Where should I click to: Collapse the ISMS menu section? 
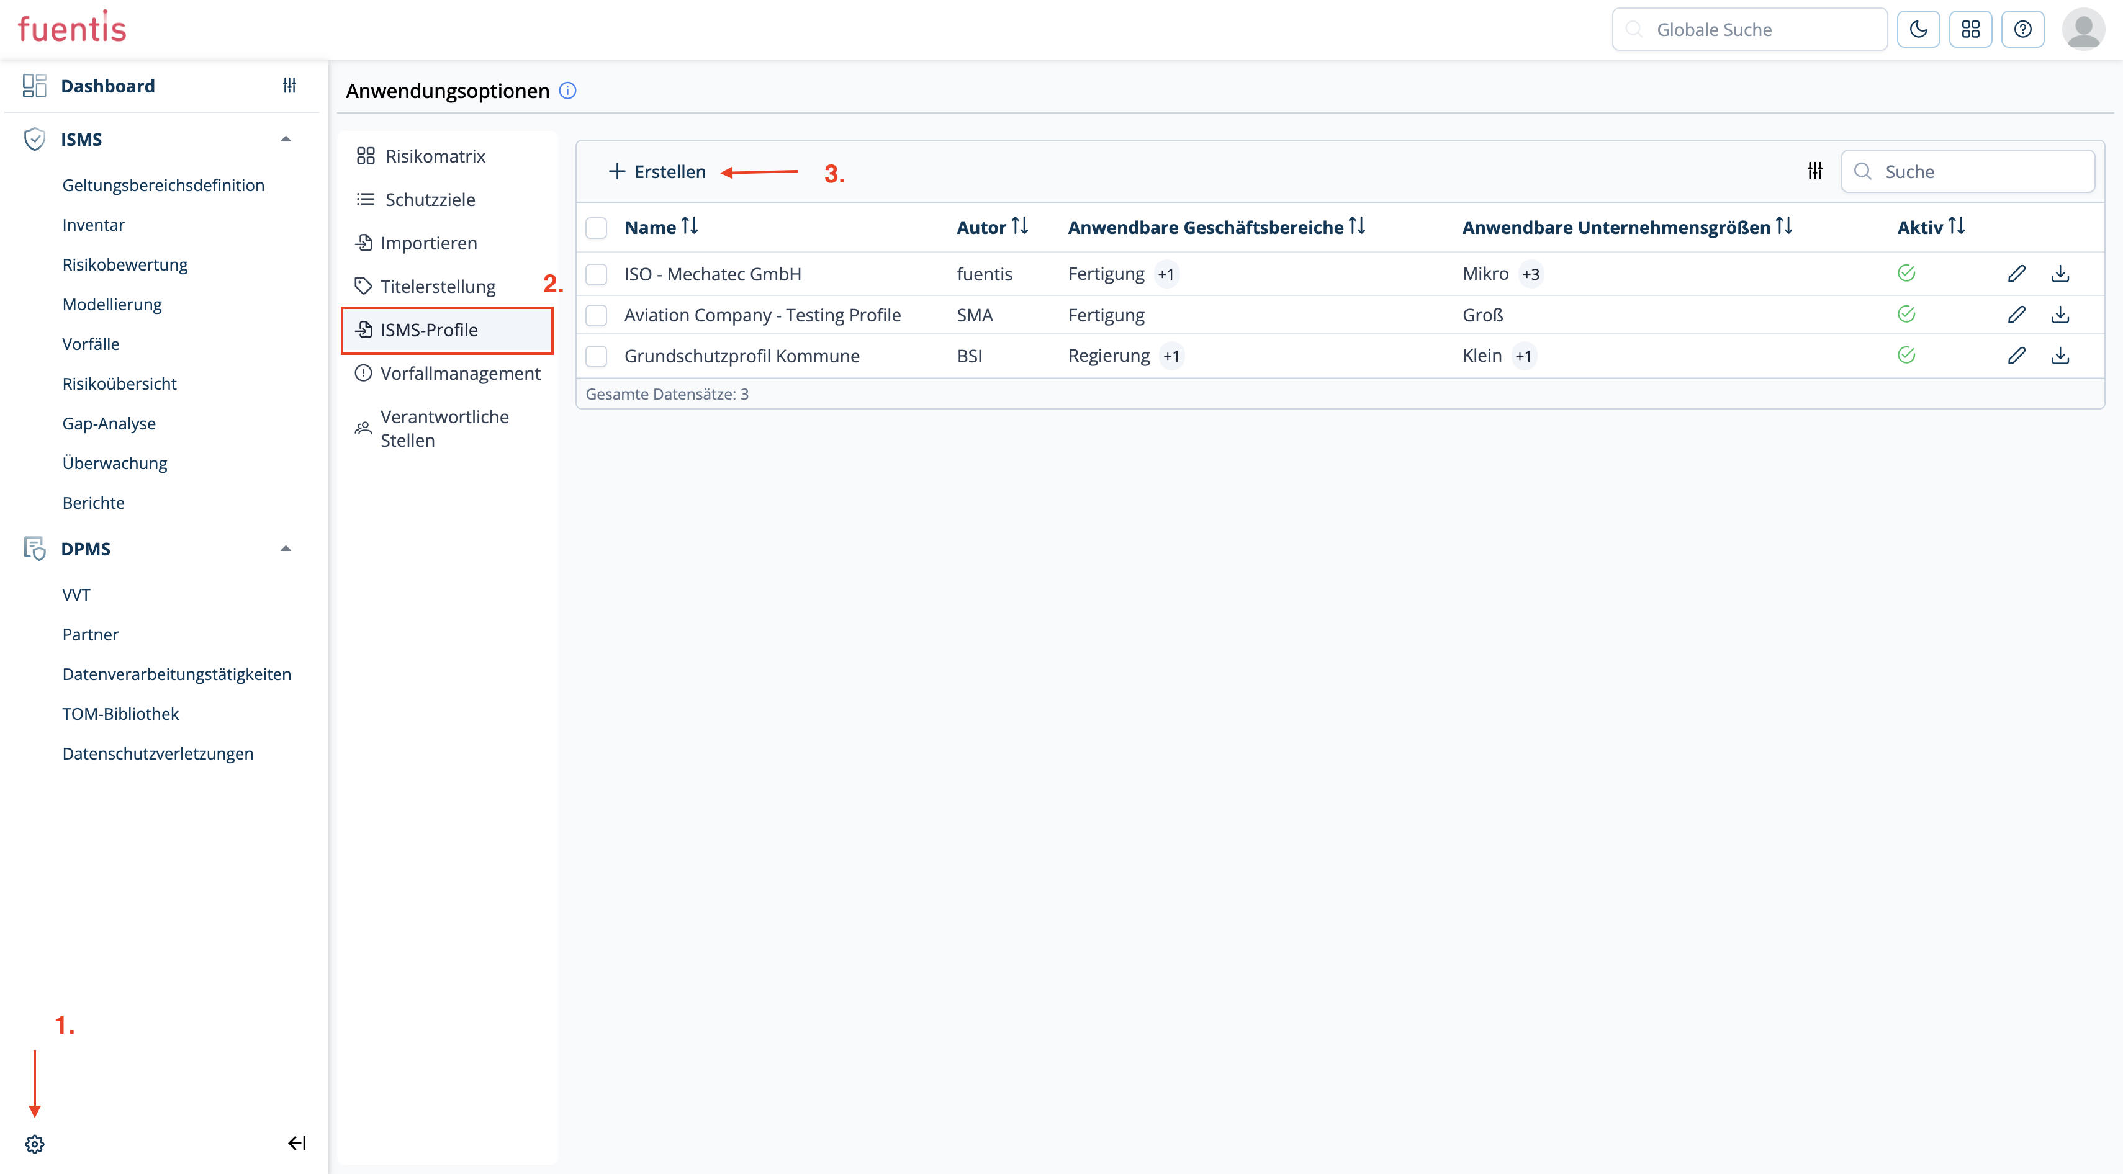tap(286, 139)
